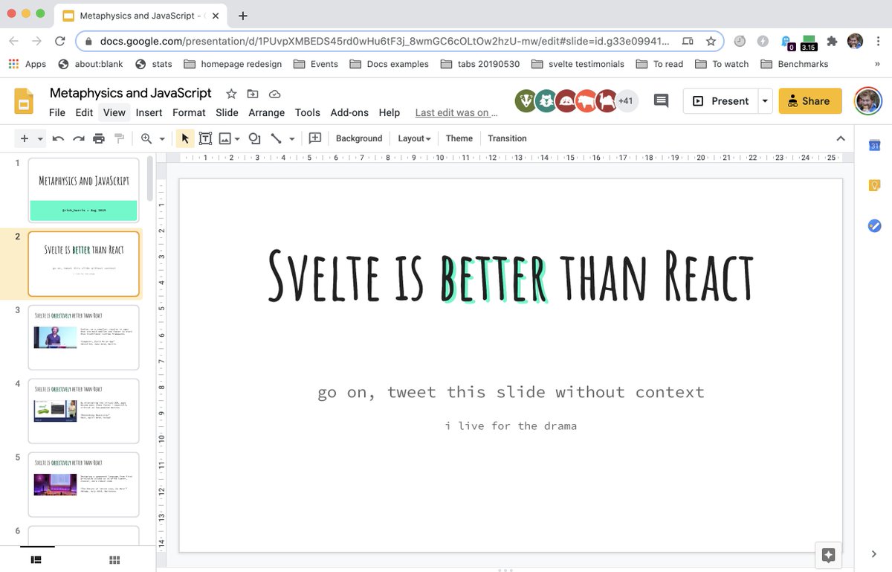This screenshot has height=572, width=892.
Task: Click the cloud document status icon
Action: point(274,94)
